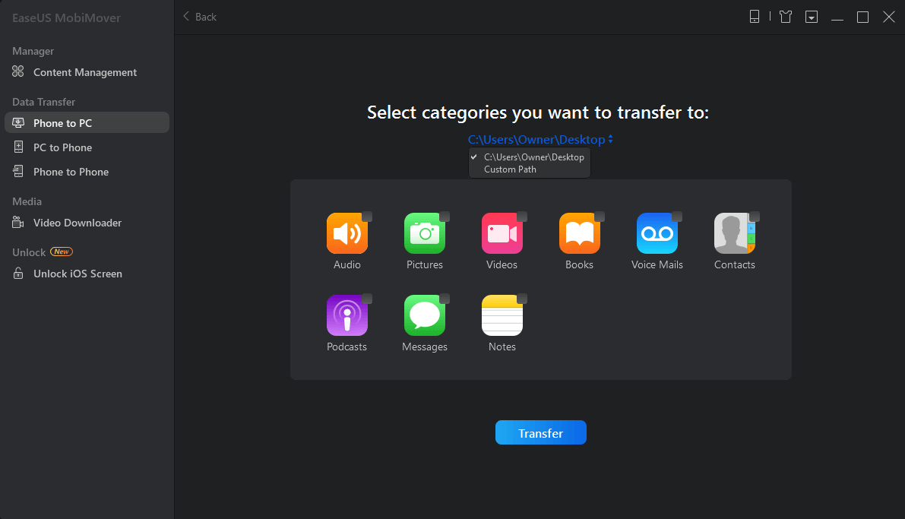Image resolution: width=905 pixels, height=519 pixels.
Task: Go back using the Back link
Action: (199, 16)
